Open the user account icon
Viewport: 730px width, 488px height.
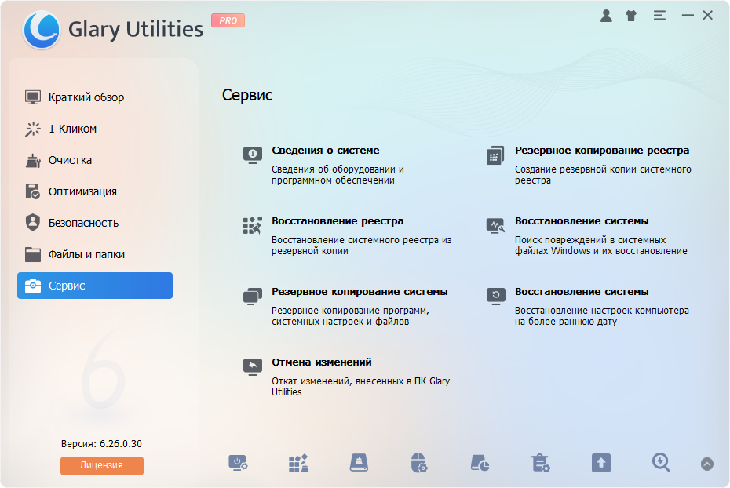[x=606, y=16]
